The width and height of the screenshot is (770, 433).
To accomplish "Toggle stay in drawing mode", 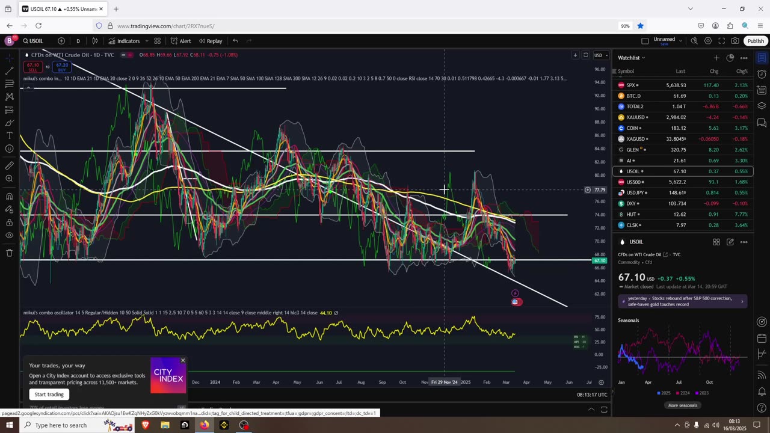I will coord(9,209).
